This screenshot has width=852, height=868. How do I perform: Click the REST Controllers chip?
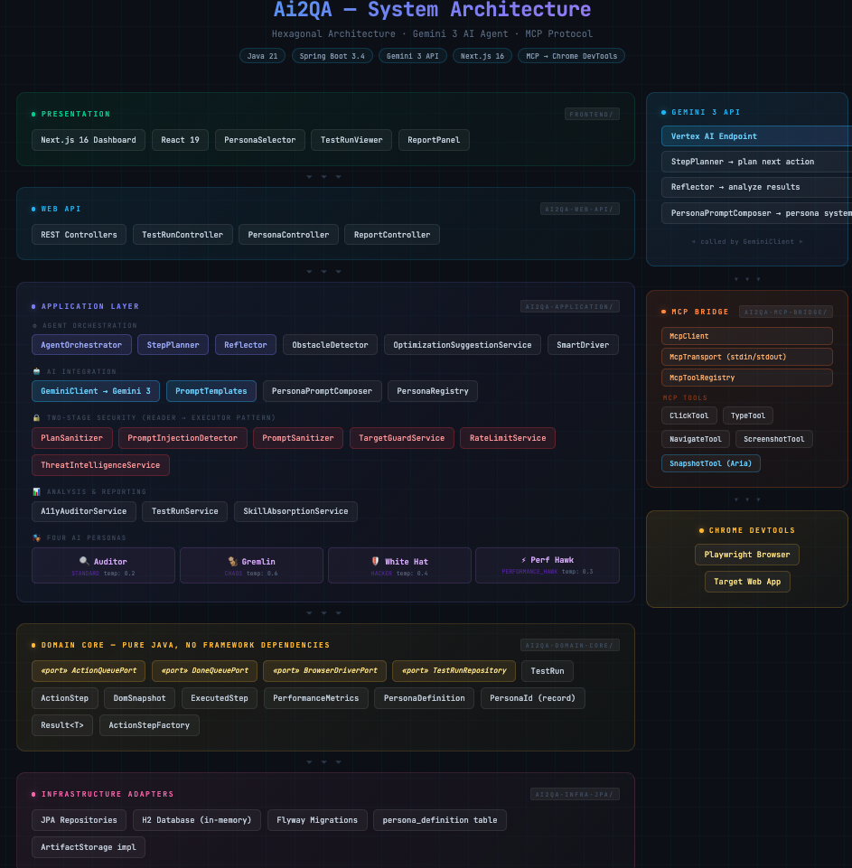click(x=79, y=235)
